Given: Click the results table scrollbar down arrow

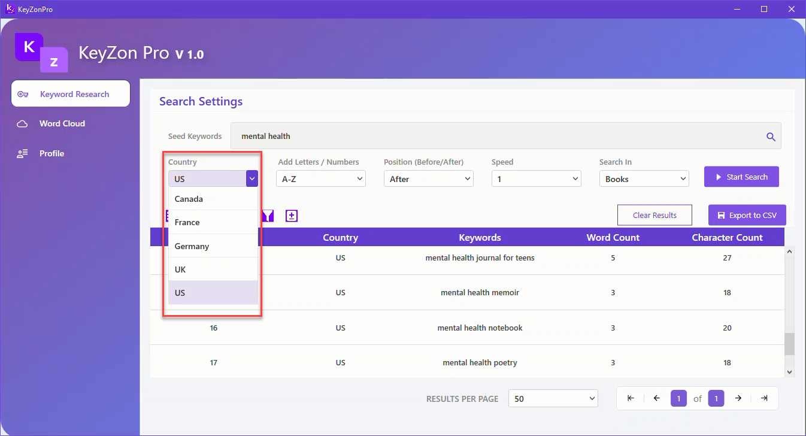Looking at the screenshot, I should [x=789, y=372].
